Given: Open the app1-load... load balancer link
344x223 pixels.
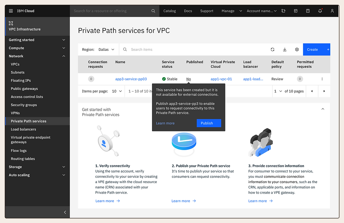Looking at the screenshot, I should point(253,79).
